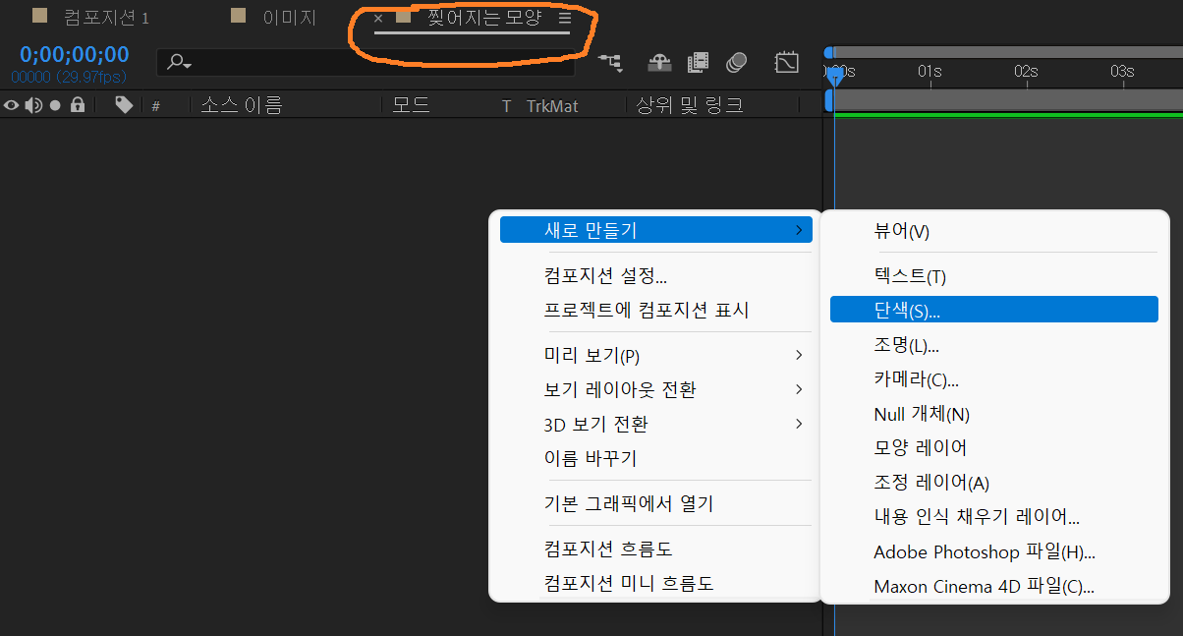Click the search magnifier icon
This screenshot has height=636, width=1183.
[178, 63]
